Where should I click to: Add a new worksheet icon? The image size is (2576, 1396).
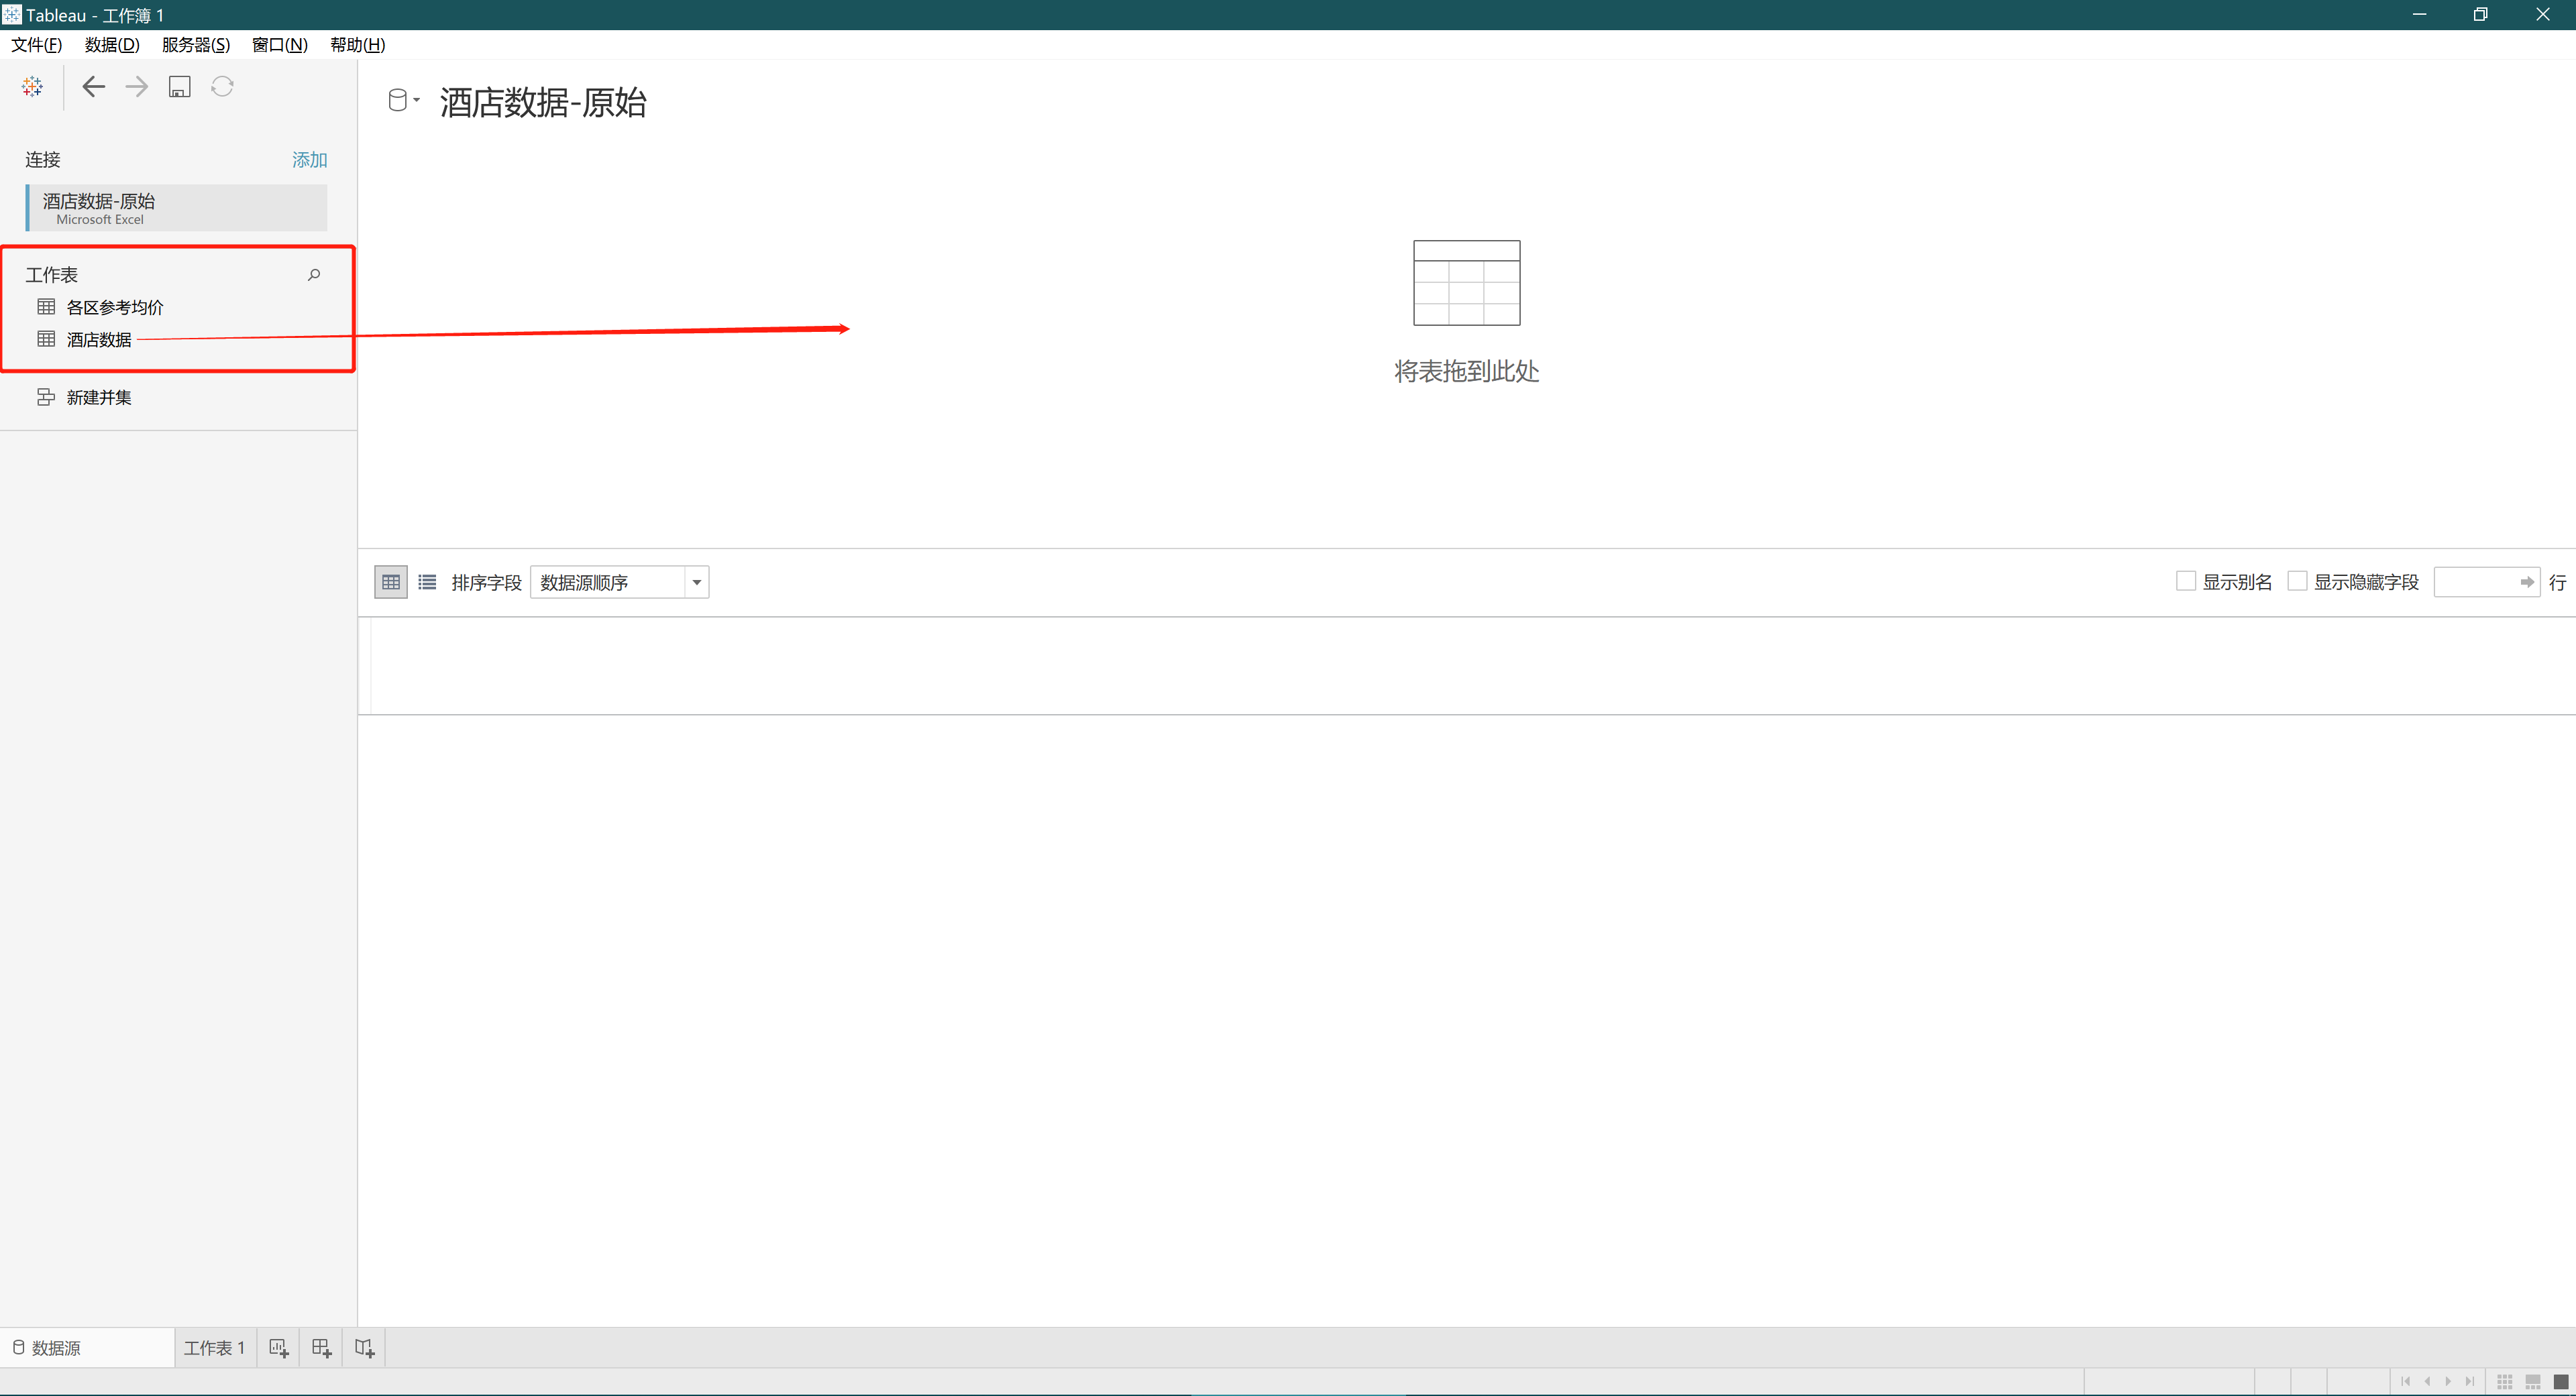(x=279, y=1348)
